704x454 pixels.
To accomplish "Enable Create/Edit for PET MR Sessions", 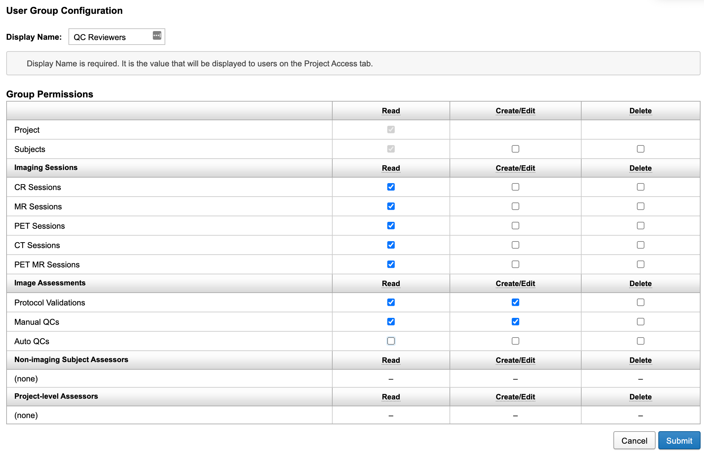I will tap(515, 264).
